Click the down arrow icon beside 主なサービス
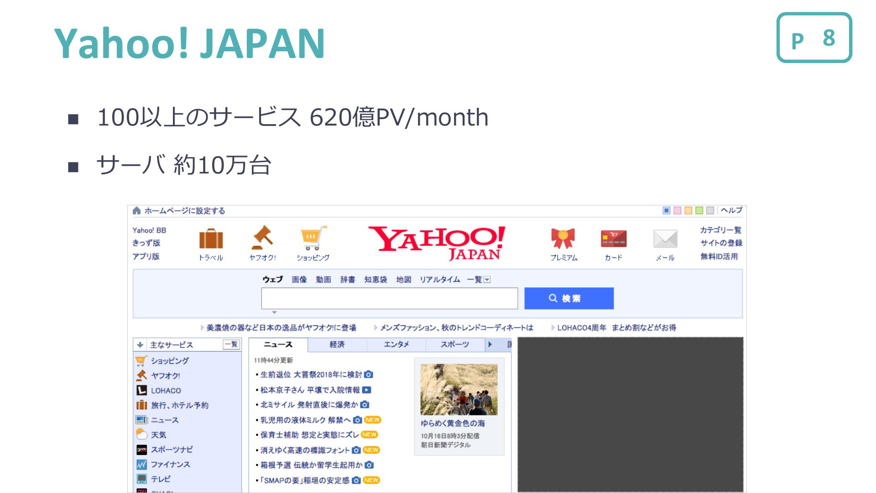The image size is (876, 493). coord(140,345)
